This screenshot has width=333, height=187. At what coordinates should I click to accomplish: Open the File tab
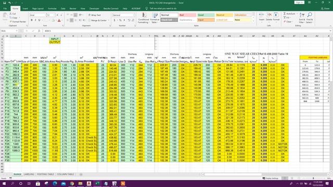pos(5,8)
